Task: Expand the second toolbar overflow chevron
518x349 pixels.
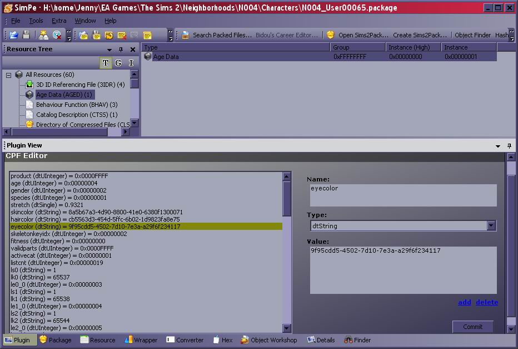Action: (x=170, y=35)
